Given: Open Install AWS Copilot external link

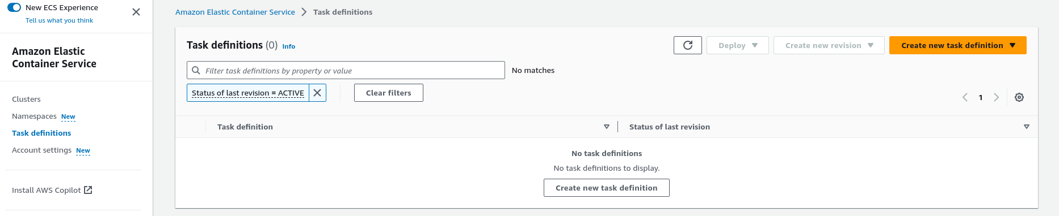Looking at the screenshot, I should pos(52,190).
